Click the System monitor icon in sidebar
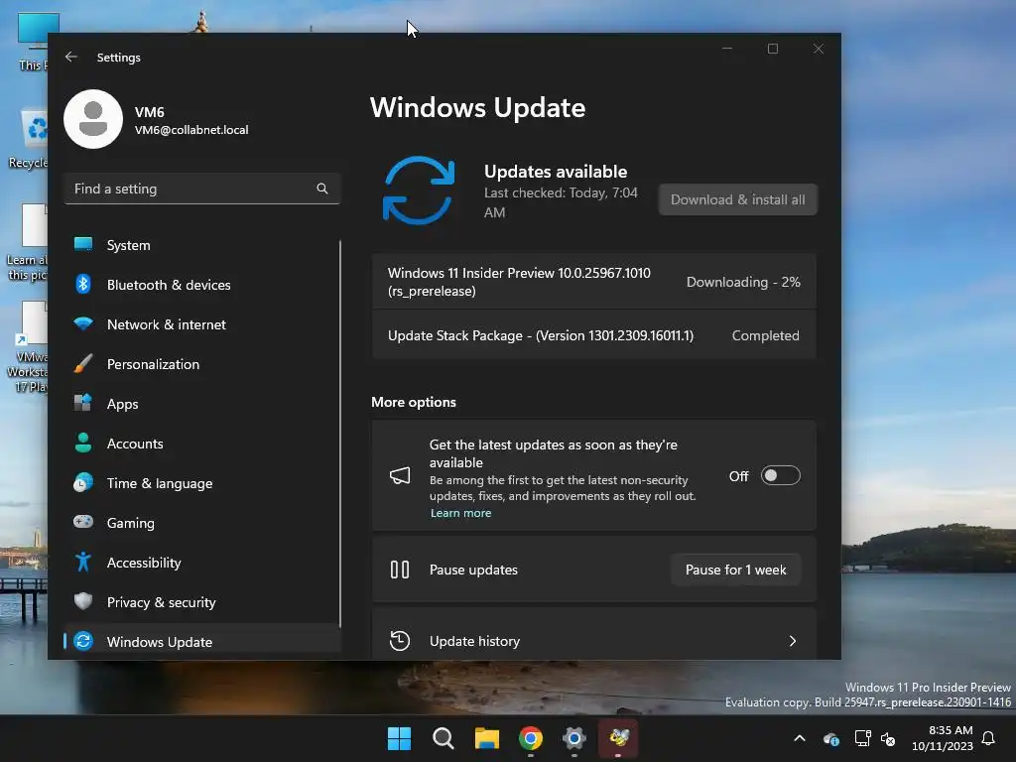Viewport: 1016px width, 762px height. (83, 244)
